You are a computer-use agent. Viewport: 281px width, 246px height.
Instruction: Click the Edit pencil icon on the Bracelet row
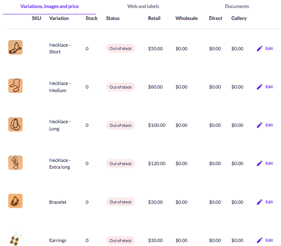(x=259, y=202)
